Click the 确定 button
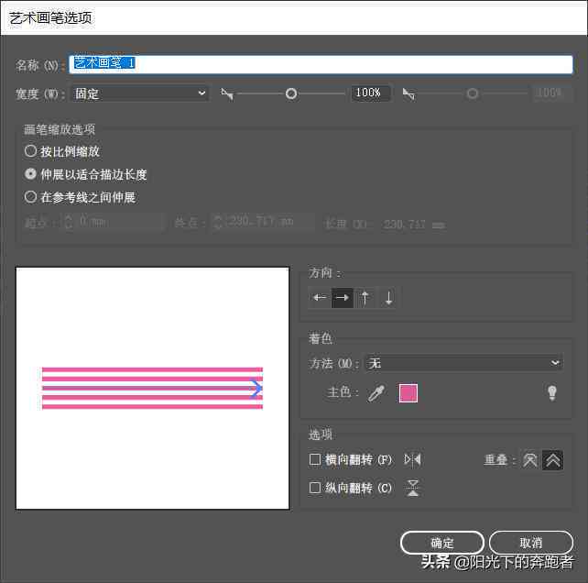588x583 pixels. [x=442, y=543]
